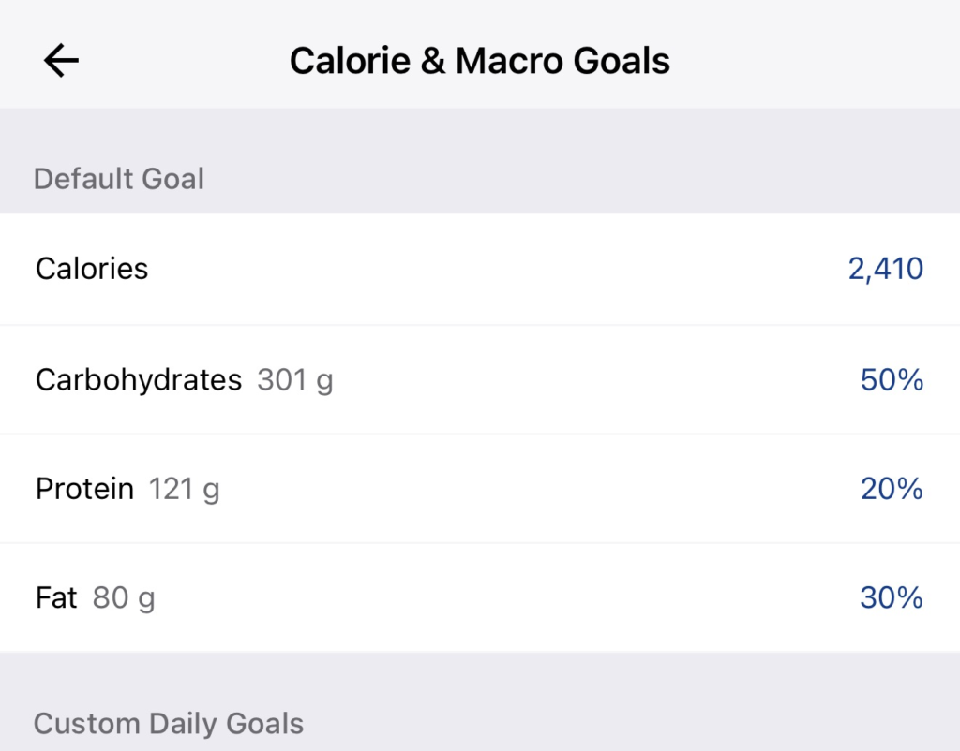Tap the Calorie & Macro Goals title
Image resolution: width=960 pixels, height=751 pixels.
click(x=479, y=62)
